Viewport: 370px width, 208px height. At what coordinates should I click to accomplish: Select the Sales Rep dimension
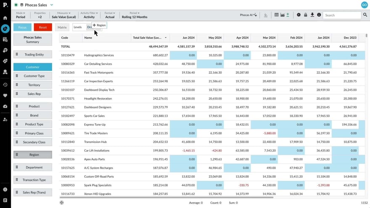(x=34, y=94)
